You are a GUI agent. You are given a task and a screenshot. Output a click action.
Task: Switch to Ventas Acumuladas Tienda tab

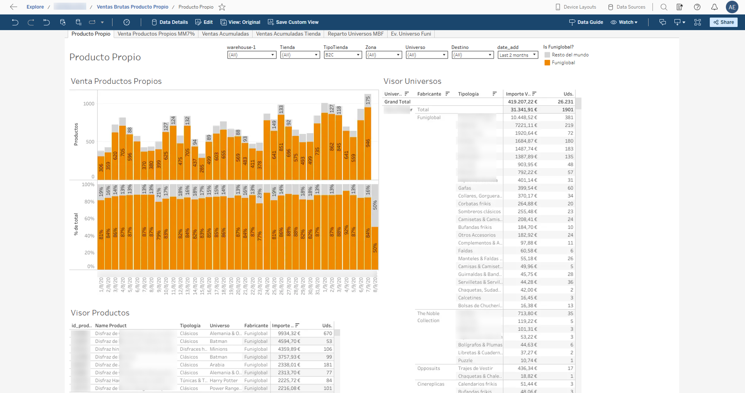point(288,34)
